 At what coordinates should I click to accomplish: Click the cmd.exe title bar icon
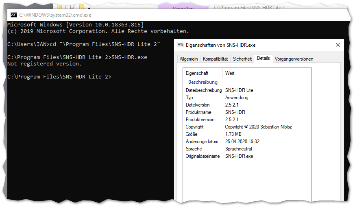click(13, 15)
